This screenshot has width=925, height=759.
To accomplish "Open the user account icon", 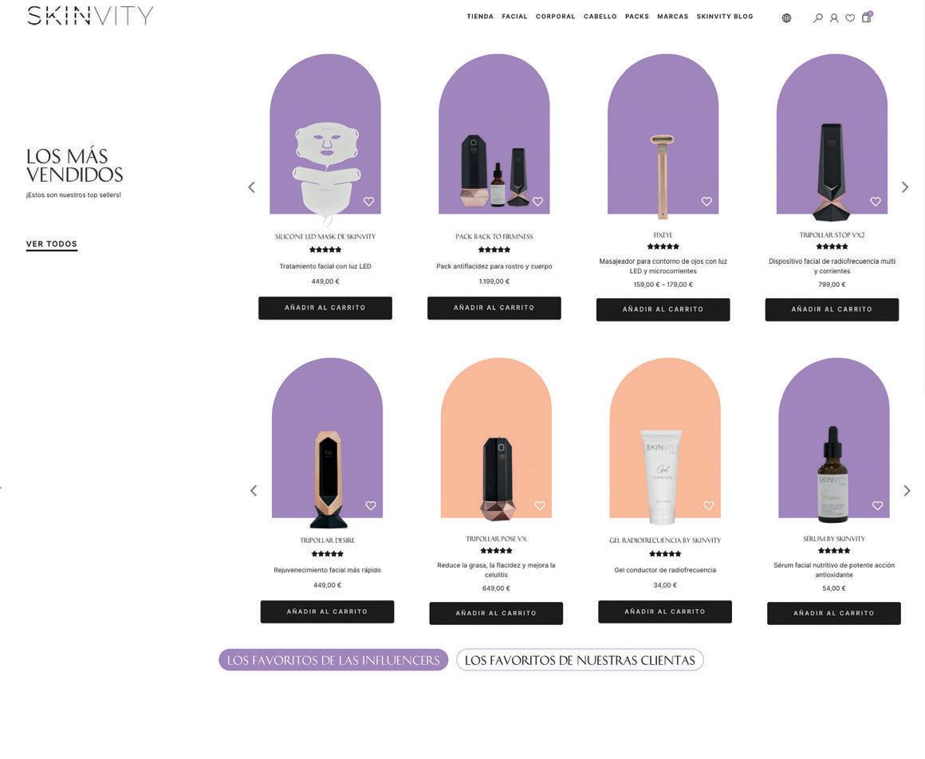I will tap(833, 18).
